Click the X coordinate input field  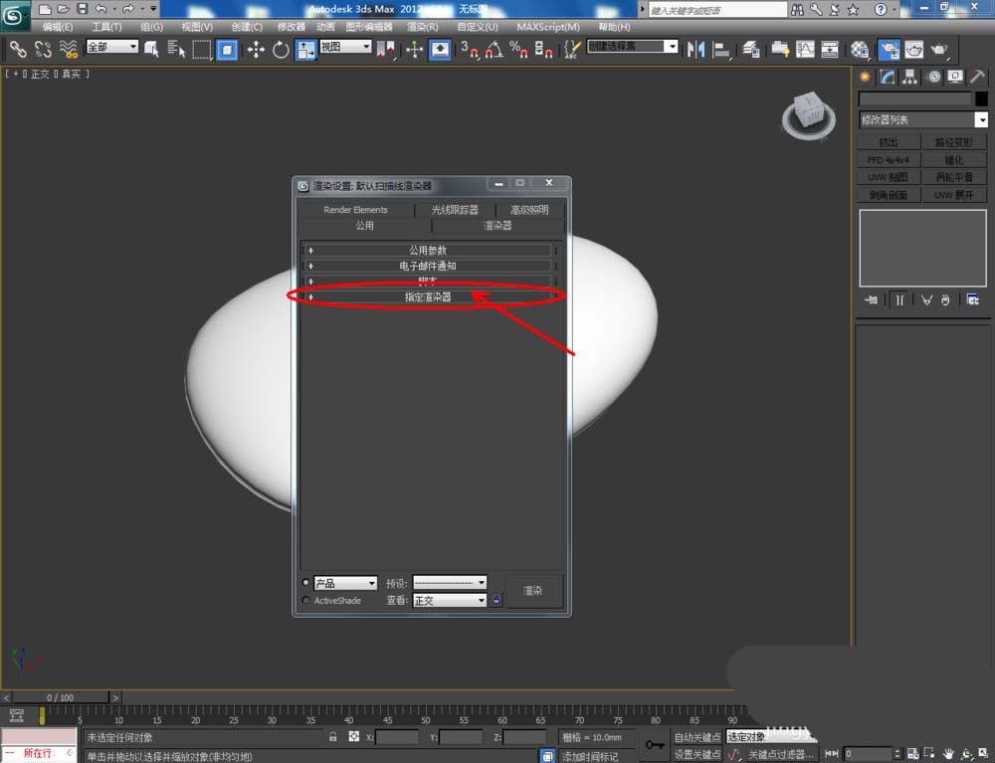coord(397,737)
